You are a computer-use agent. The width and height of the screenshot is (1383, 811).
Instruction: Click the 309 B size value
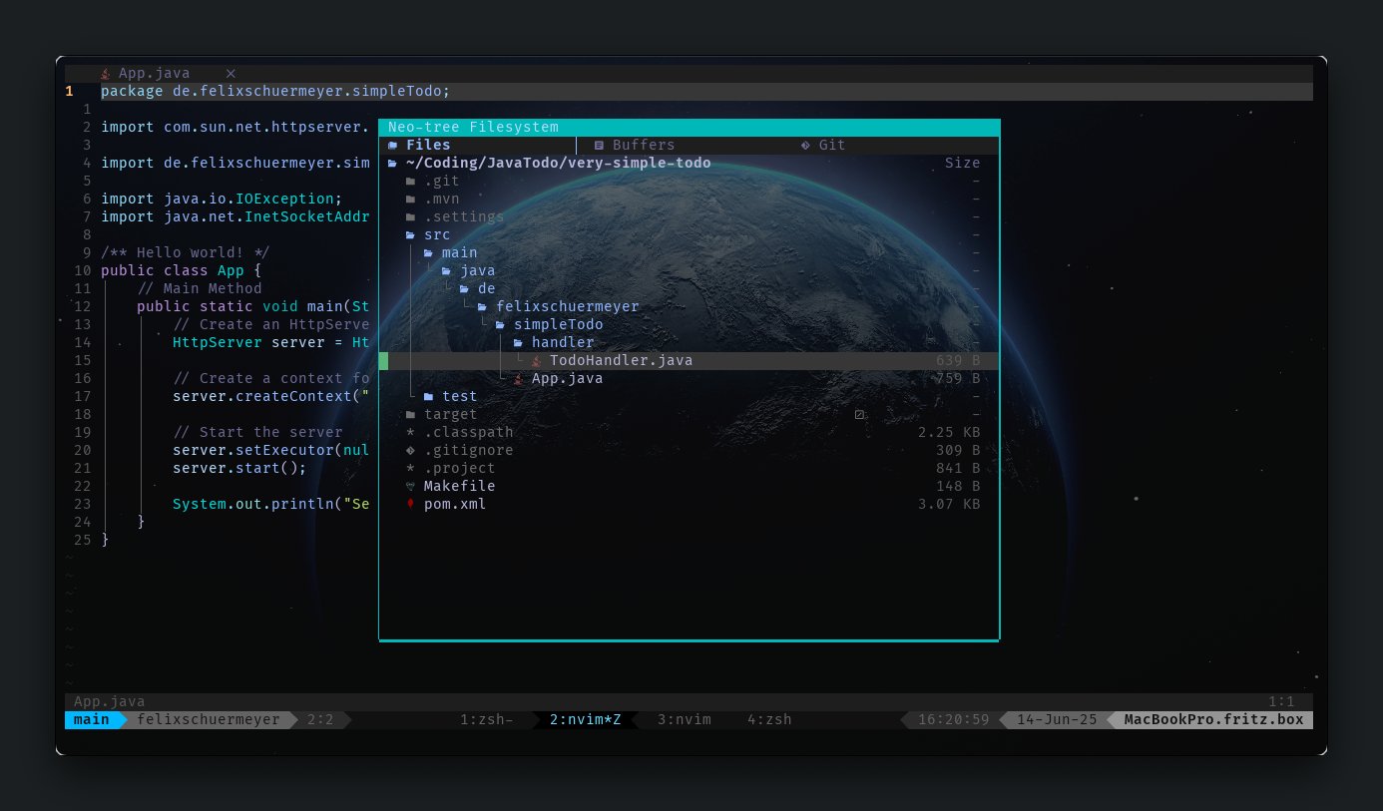click(x=958, y=450)
